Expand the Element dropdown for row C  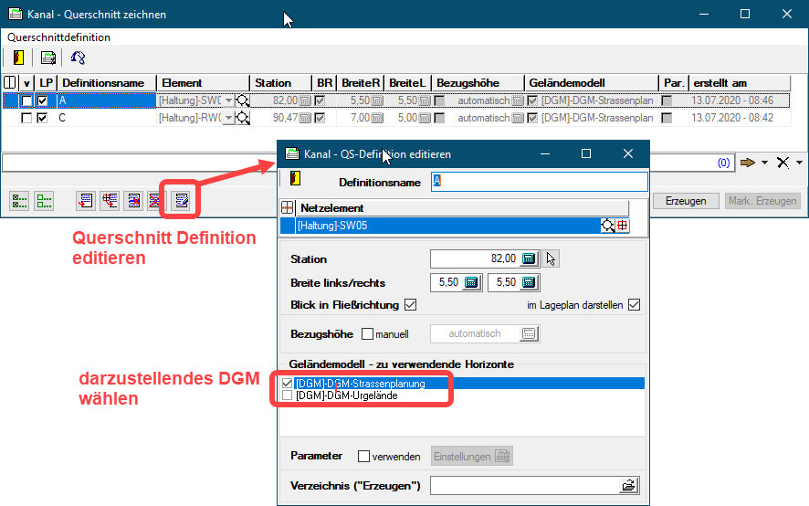[x=228, y=119]
